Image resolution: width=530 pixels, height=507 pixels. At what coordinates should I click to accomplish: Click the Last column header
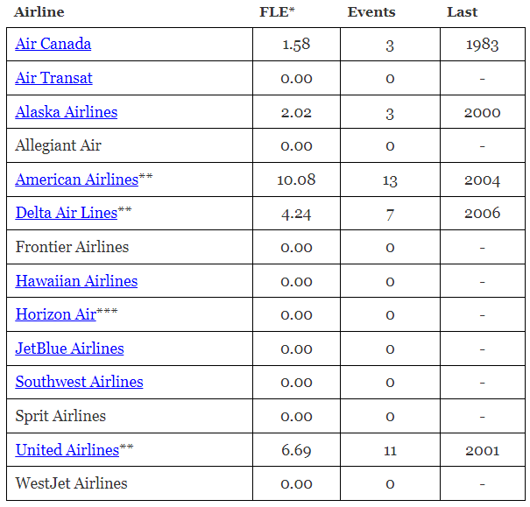462,12
